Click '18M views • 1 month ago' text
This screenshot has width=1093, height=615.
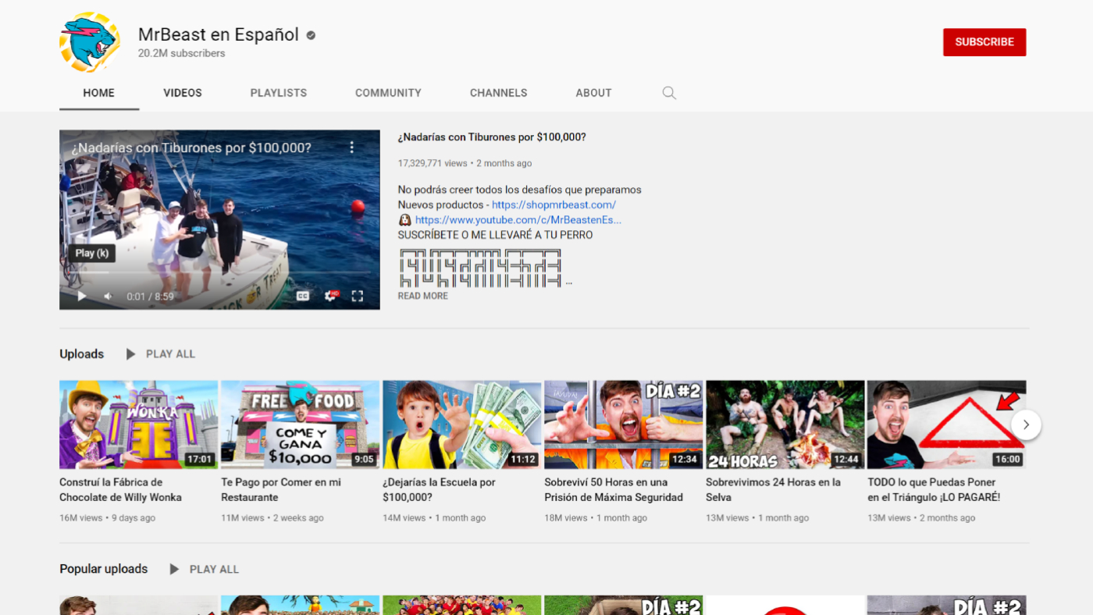(596, 518)
